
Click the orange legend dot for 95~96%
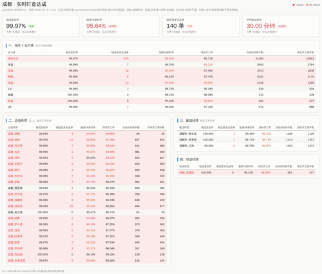tap(307, 5)
